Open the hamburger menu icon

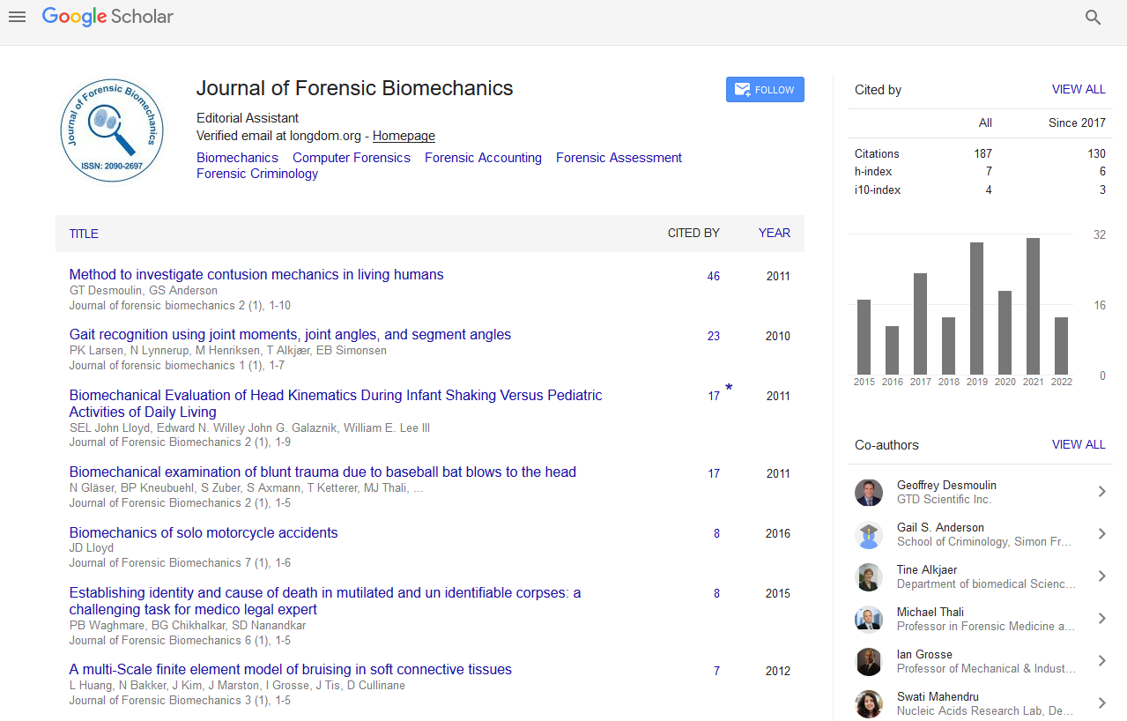(x=17, y=17)
